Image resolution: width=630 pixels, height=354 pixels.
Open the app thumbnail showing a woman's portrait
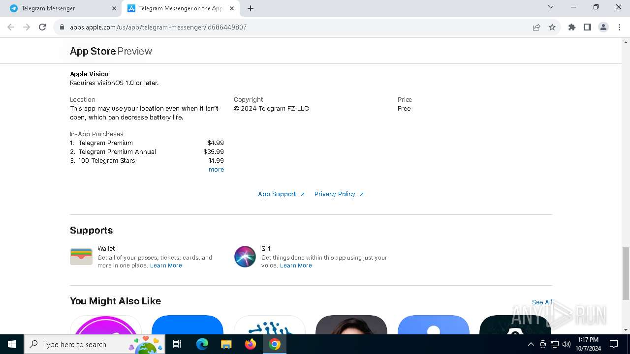[351, 325]
